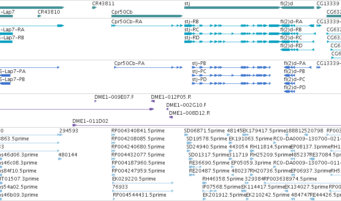Click the RP004247959.5prime EST label
This screenshot has width=341, height=201.
(x=138, y=171)
